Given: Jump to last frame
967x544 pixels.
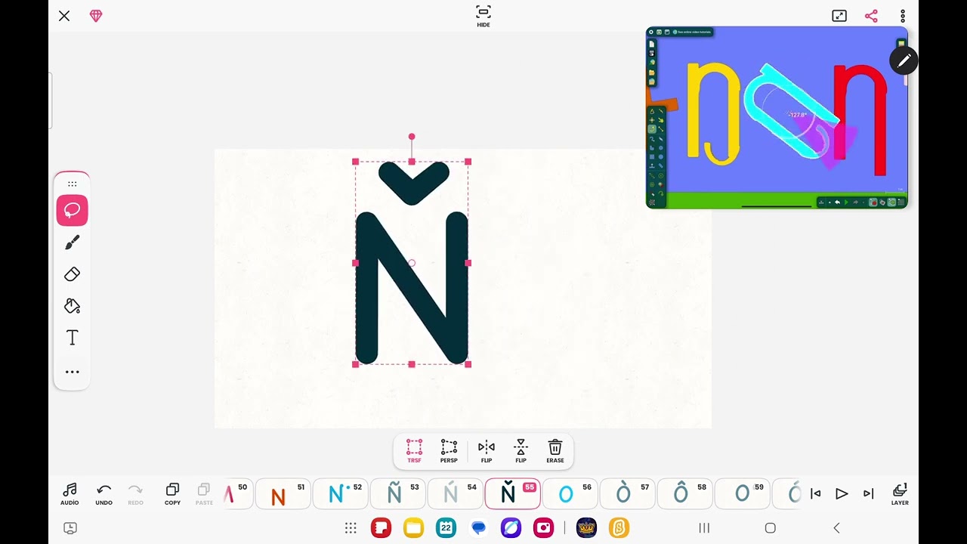Looking at the screenshot, I should (868, 494).
